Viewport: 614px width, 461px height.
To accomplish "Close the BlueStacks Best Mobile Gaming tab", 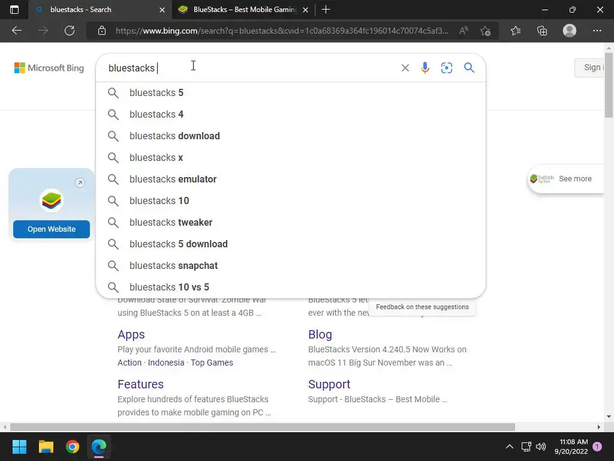I will [x=305, y=10].
